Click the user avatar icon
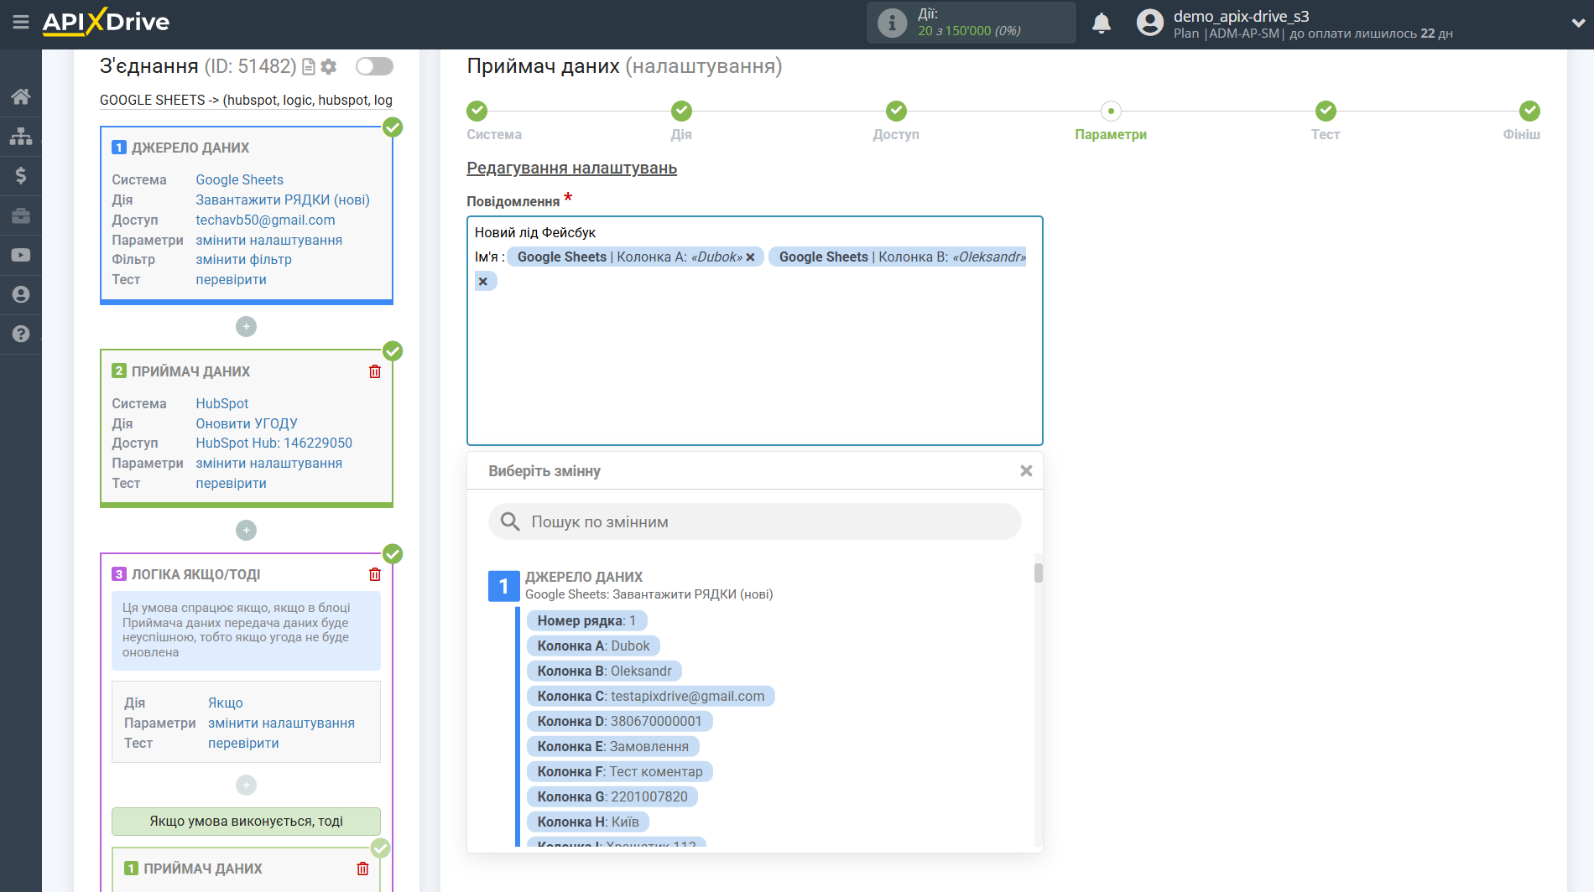 [x=1150, y=23]
